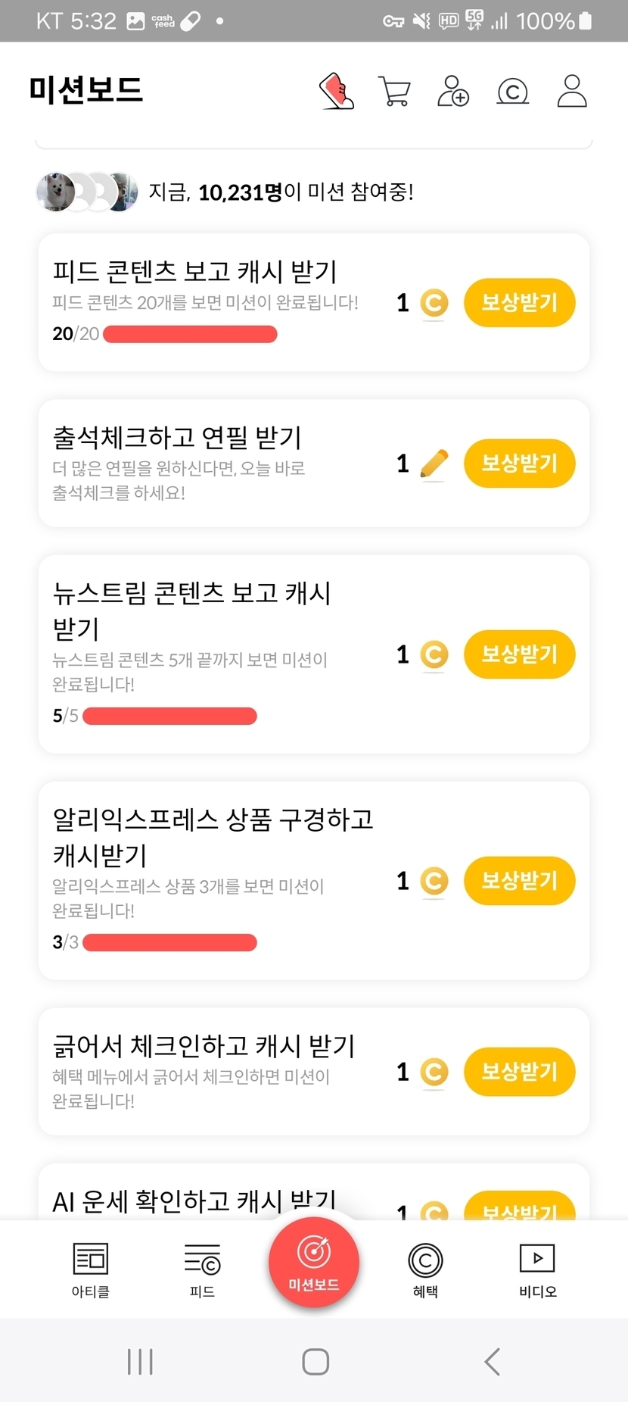Screen dimensions: 628x1402
Task: Claim reward for 피드 콘텐츠 보고 캐시 받기
Action: pos(519,303)
